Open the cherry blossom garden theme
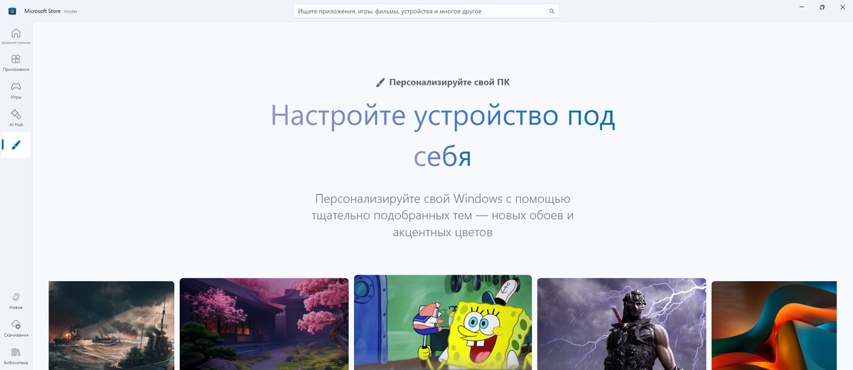The image size is (853, 370). pos(264,324)
